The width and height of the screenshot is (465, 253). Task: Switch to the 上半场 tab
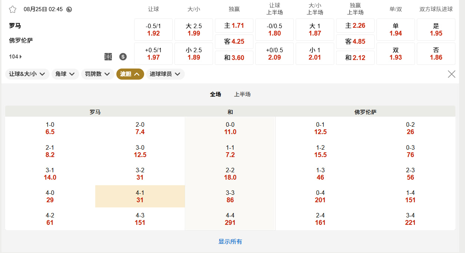(x=242, y=94)
